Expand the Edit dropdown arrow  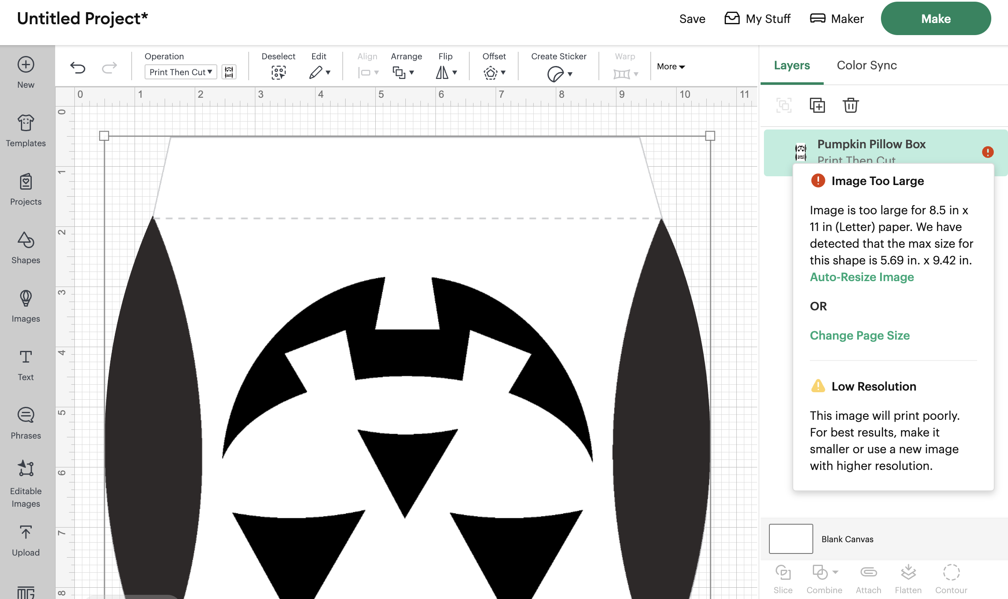click(x=328, y=73)
